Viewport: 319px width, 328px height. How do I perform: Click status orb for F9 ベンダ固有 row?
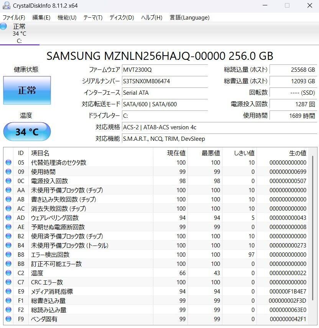tap(8, 319)
